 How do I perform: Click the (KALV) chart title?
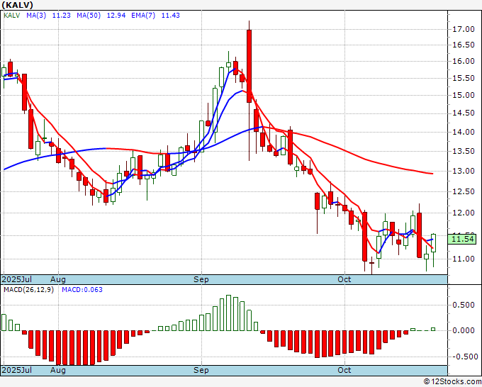(17, 5)
